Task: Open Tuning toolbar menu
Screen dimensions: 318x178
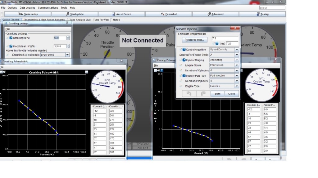Action: click(262, 14)
